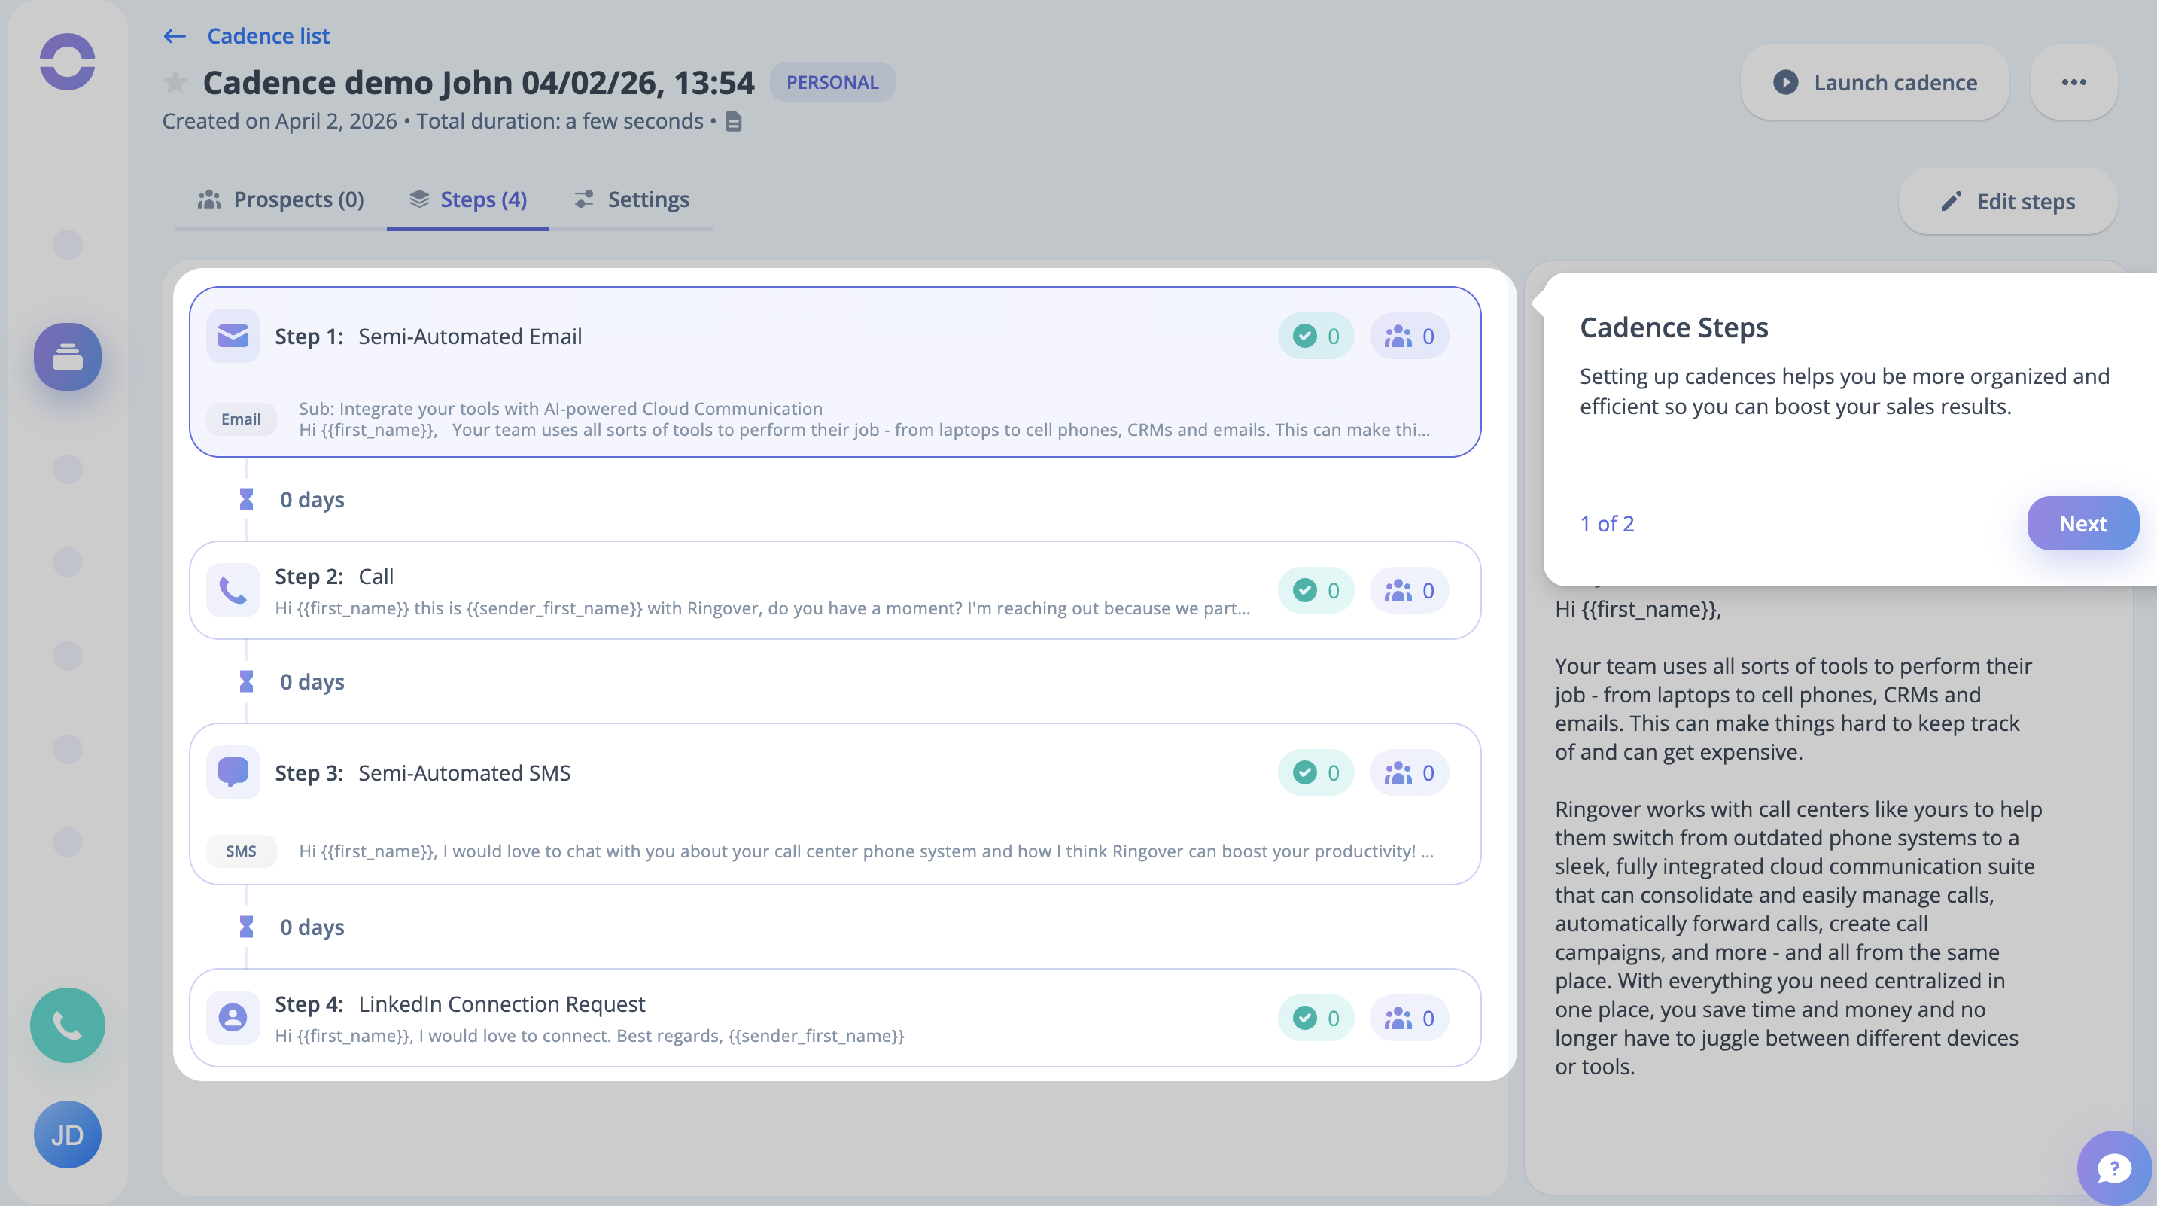Select the Cadence sidebar icon
This screenshot has width=2157, height=1206.
click(67, 357)
